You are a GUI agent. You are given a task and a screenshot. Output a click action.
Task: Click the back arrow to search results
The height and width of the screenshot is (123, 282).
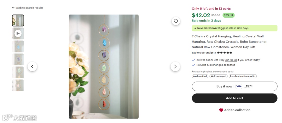[13, 8]
